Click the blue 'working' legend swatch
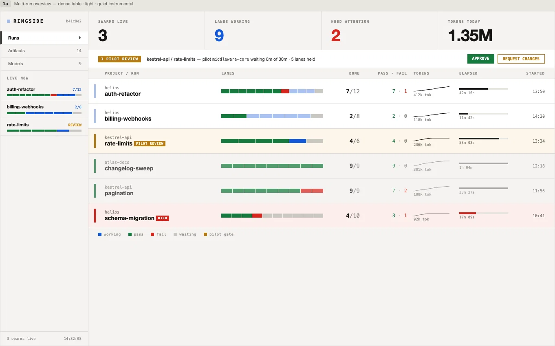The image size is (555, 346). click(x=100, y=234)
